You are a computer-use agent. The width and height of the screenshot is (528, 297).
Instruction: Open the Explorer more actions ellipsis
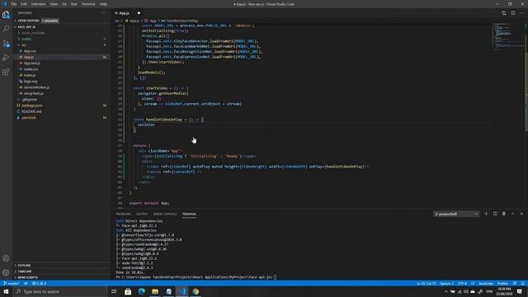point(103,13)
